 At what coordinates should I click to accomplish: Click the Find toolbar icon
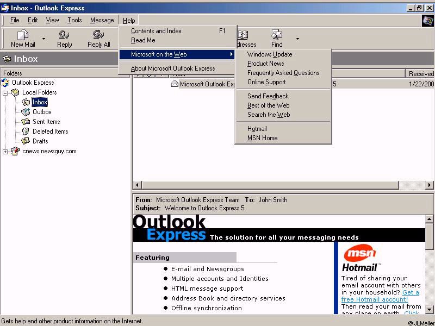point(277,35)
